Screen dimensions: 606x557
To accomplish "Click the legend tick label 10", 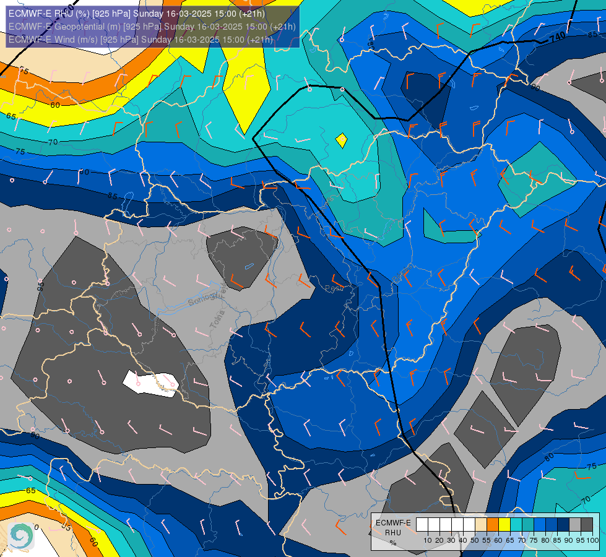I will point(428,540).
